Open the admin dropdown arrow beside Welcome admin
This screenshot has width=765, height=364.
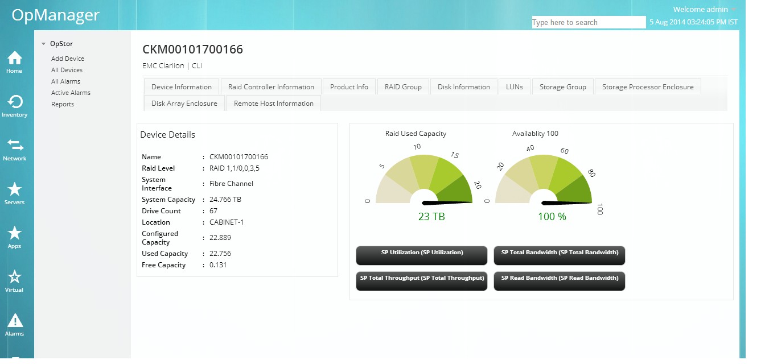pyautogui.click(x=734, y=10)
